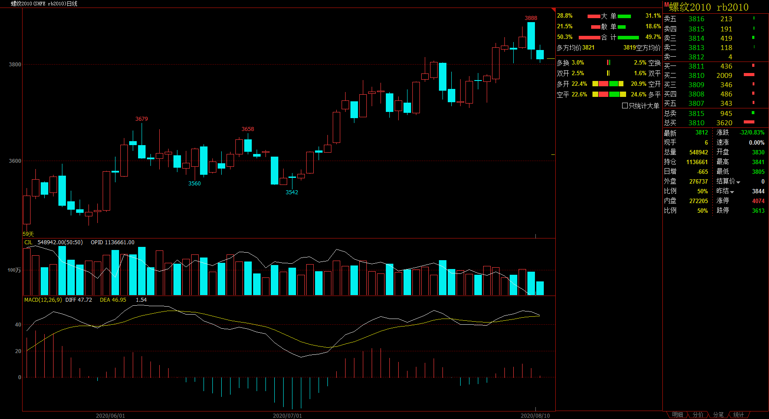Switch to the 分价 tab
This screenshot has width=769, height=419.
click(x=698, y=415)
